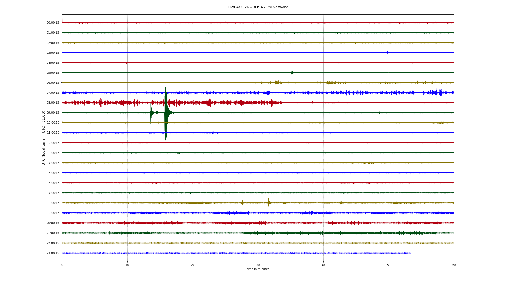Select the 15:00:15 time label
516x290 pixels.
(53, 173)
